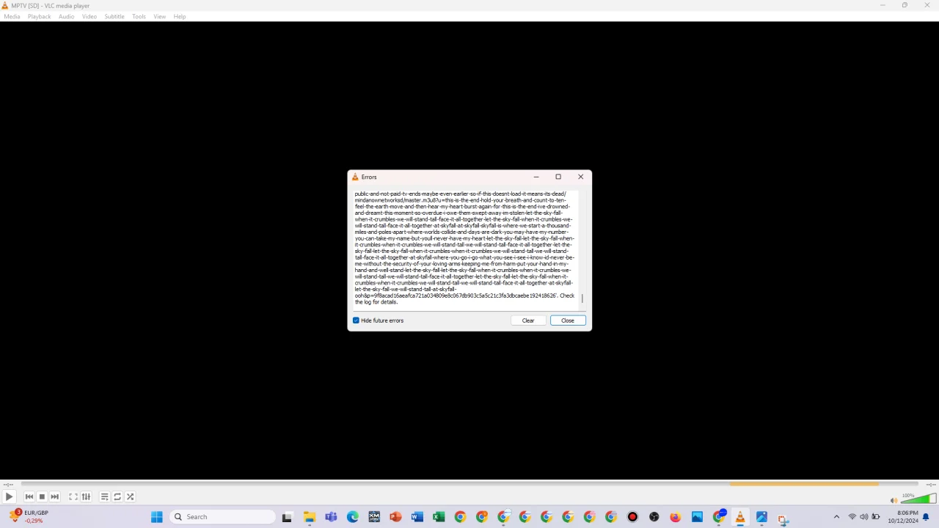Open the Media menu

pos(12,16)
